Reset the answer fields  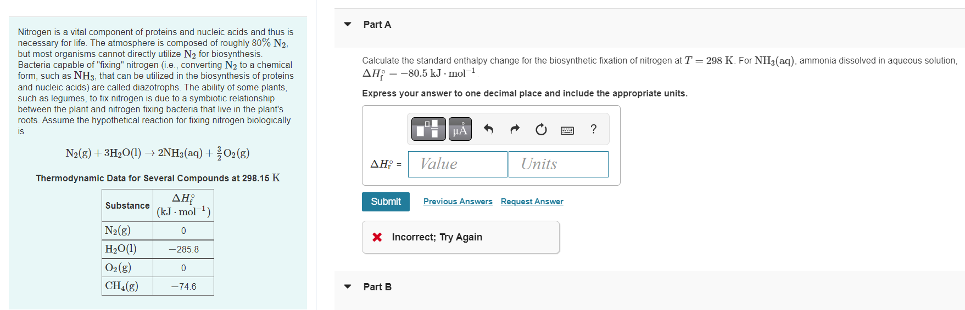[x=541, y=129]
